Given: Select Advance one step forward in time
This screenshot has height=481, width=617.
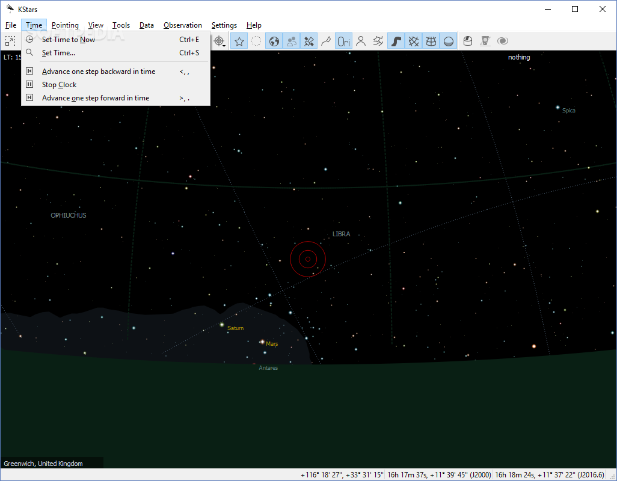Looking at the screenshot, I should click(x=115, y=98).
